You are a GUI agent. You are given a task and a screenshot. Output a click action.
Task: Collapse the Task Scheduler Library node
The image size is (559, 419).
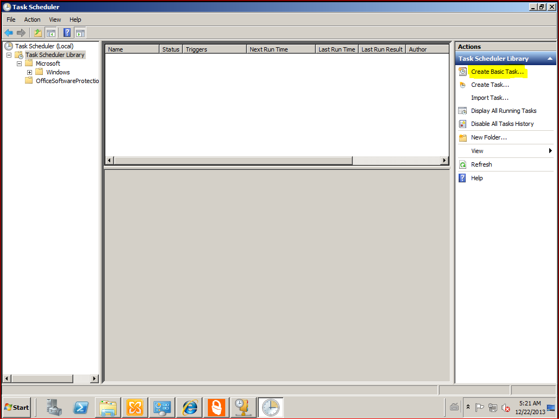(x=9, y=55)
